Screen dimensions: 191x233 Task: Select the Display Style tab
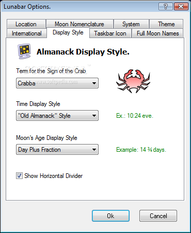coord(68,32)
